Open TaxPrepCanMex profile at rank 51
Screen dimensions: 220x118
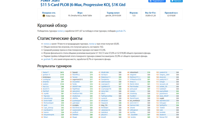pos(107,96)
